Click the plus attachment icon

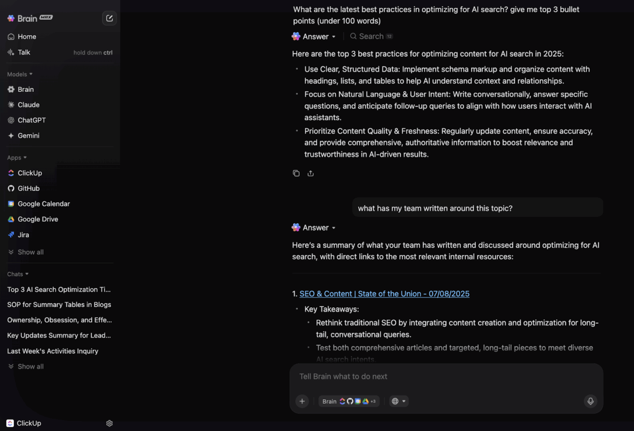coord(302,401)
